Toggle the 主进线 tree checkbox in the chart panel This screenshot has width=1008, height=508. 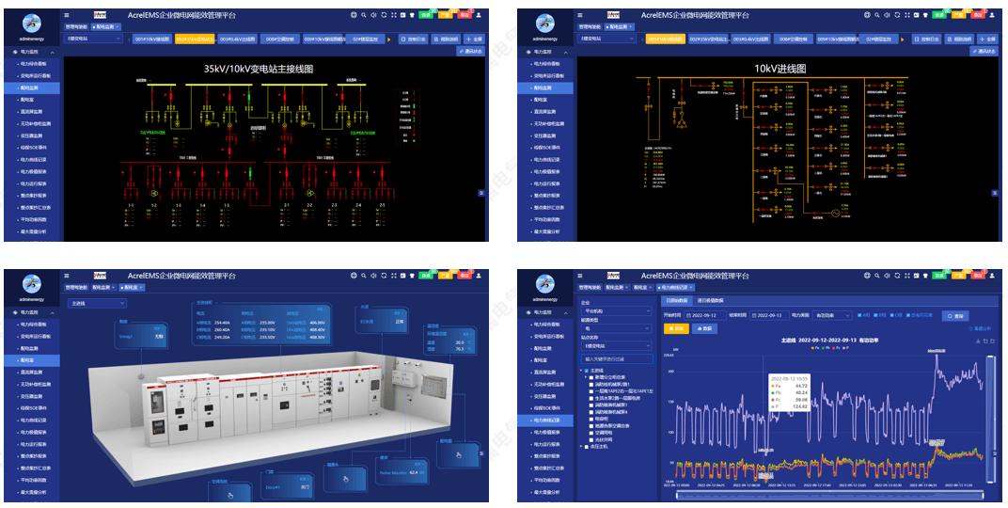(x=587, y=371)
